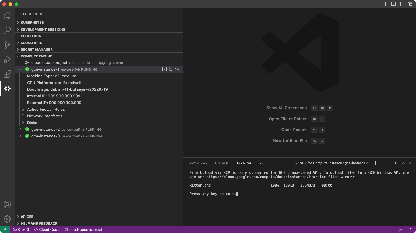The width and height of the screenshot is (416, 233).
Task: Click cloud-code-project in status bar
Action: tap(83, 230)
